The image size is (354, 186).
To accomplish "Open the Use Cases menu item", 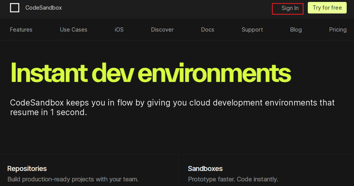I will click(x=73, y=30).
